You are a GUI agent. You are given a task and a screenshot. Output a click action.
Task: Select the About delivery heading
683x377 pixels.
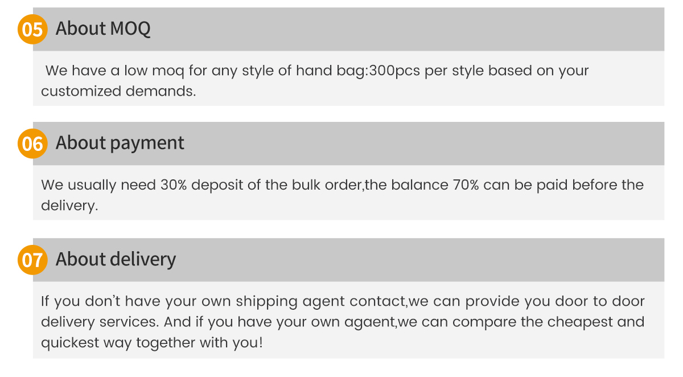116,259
